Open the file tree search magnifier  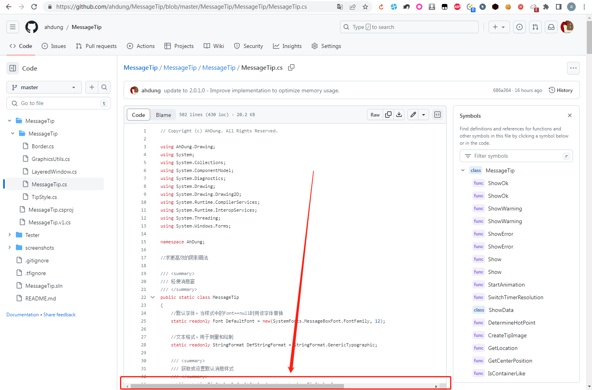point(104,87)
